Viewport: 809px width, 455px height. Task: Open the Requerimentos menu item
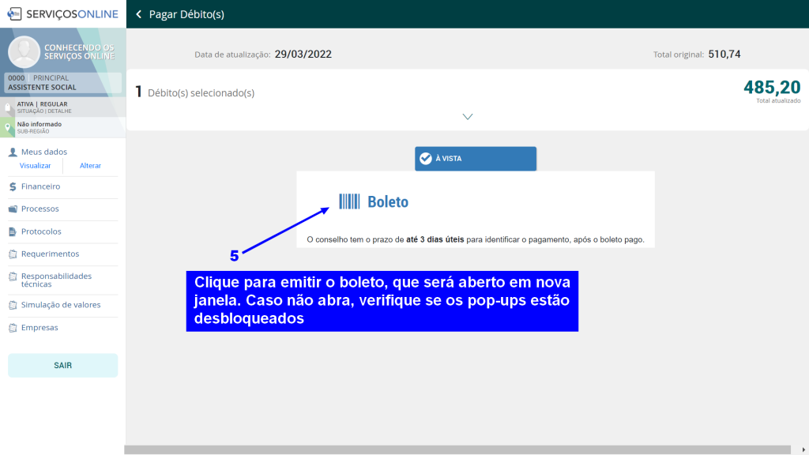tap(50, 254)
